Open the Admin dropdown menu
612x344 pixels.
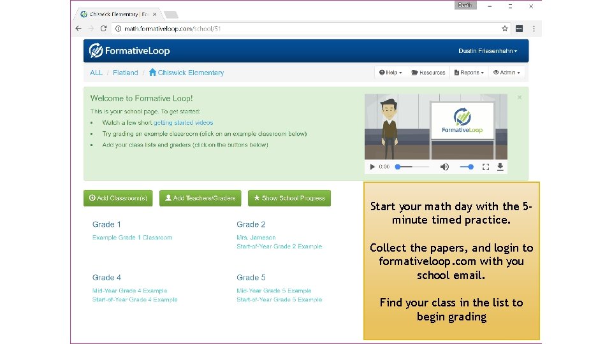(506, 72)
